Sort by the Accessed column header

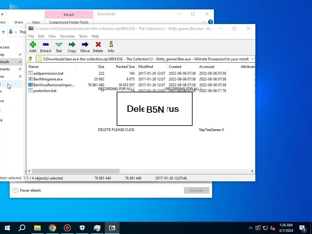[212, 67]
